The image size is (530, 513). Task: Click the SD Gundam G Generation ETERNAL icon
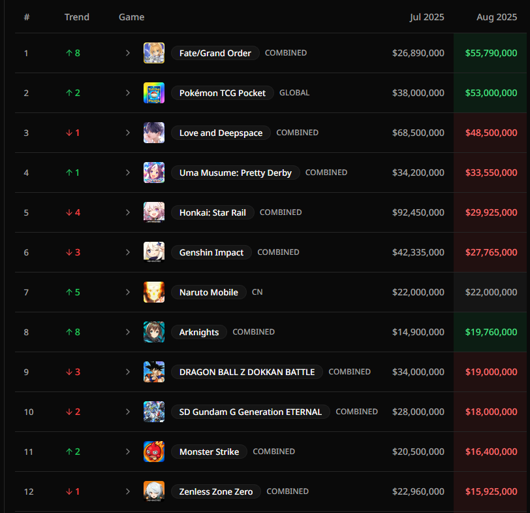154,412
